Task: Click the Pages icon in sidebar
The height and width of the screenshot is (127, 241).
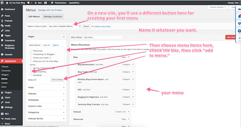Action: tap(2, 36)
